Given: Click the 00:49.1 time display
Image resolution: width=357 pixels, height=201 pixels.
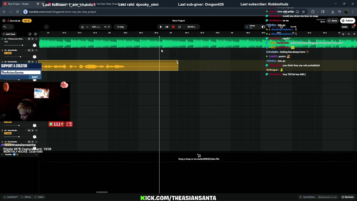Looking at the screenshot, I should [191, 27].
